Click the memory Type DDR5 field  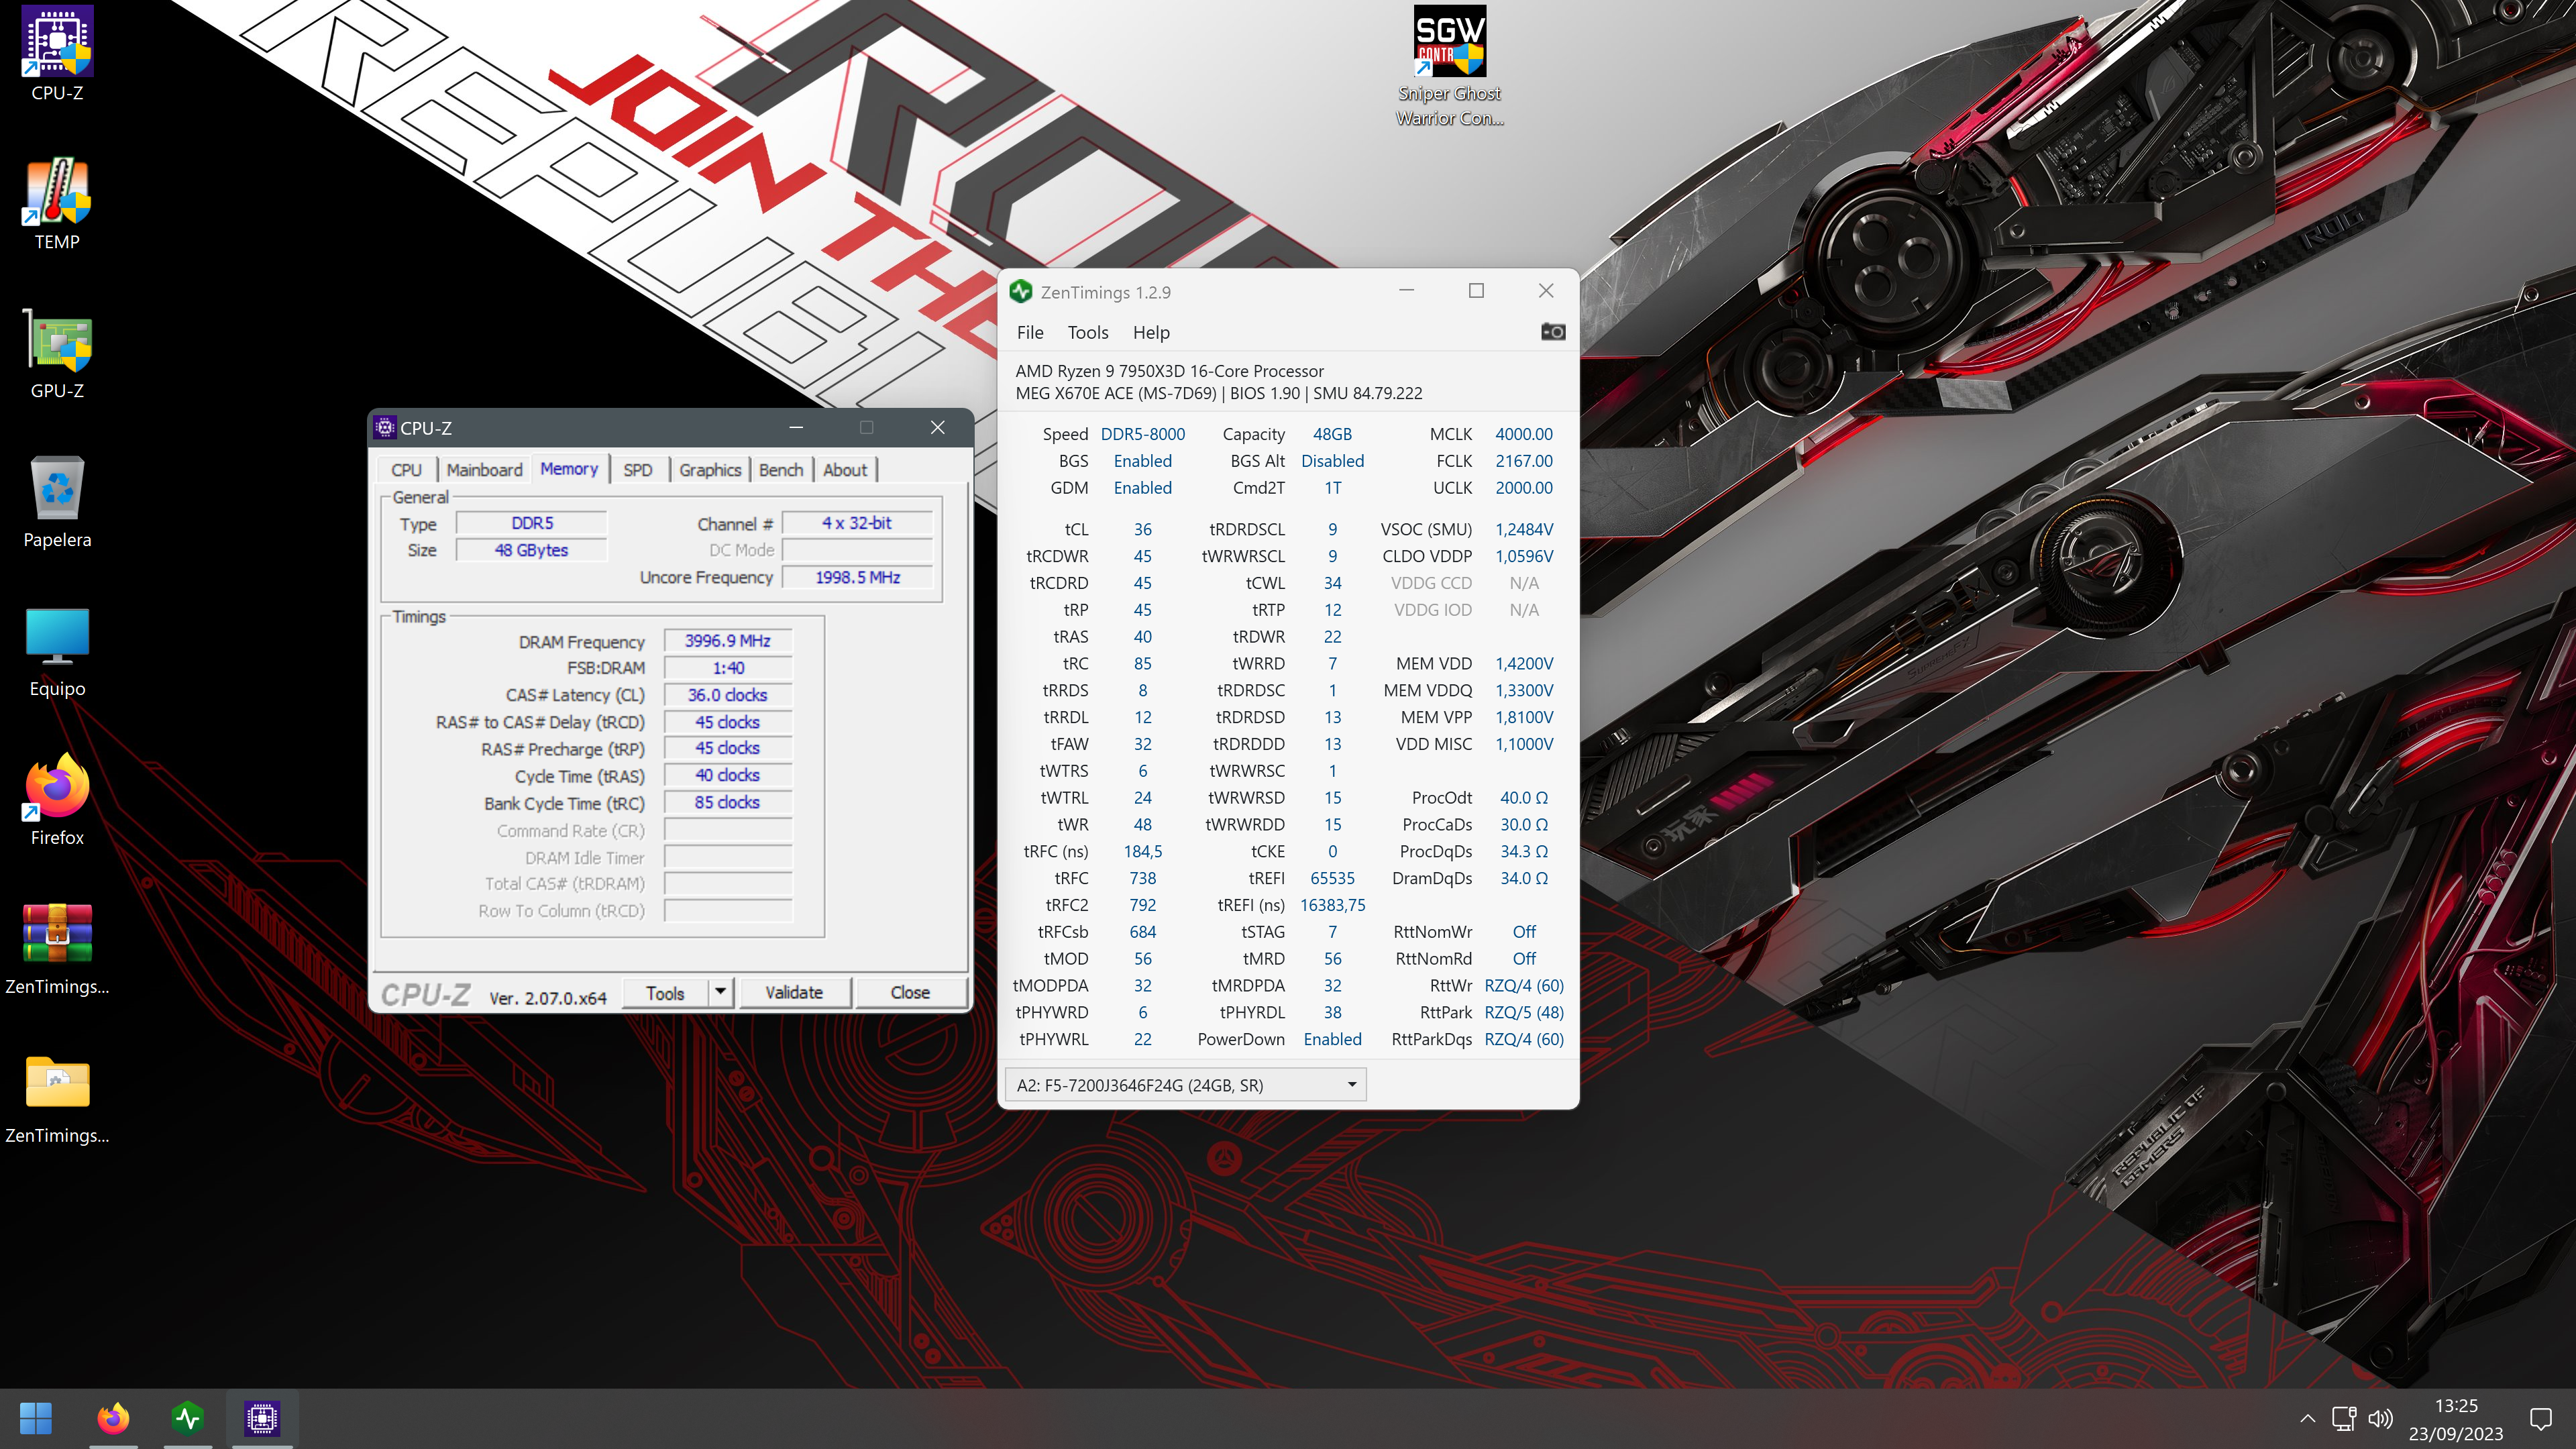[x=531, y=523]
